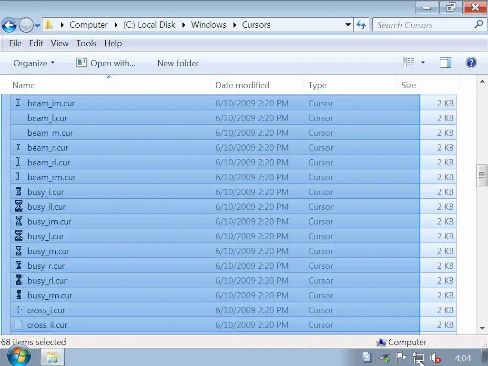Click the busy_l.cur hourglass icon
This screenshot has height=366, width=488.
pos(19,236)
